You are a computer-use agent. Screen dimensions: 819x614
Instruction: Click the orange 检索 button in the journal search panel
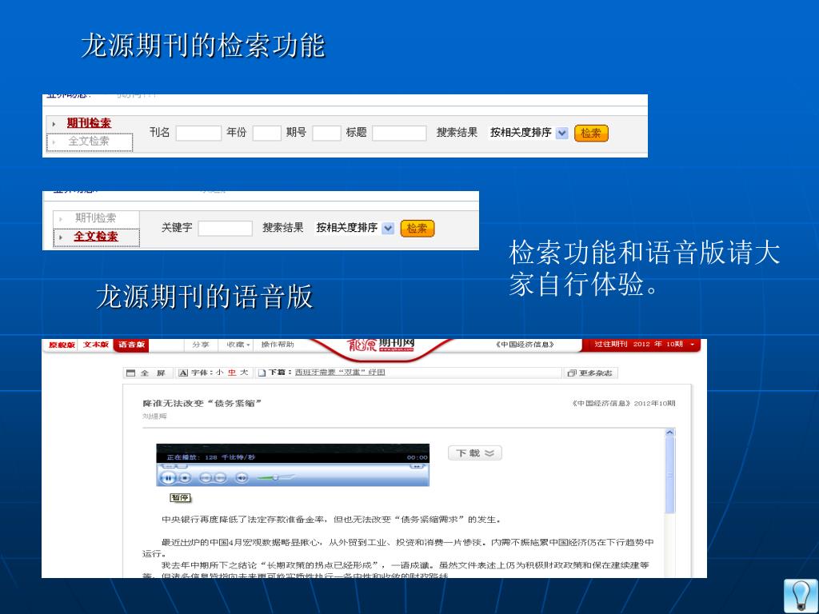[591, 134]
